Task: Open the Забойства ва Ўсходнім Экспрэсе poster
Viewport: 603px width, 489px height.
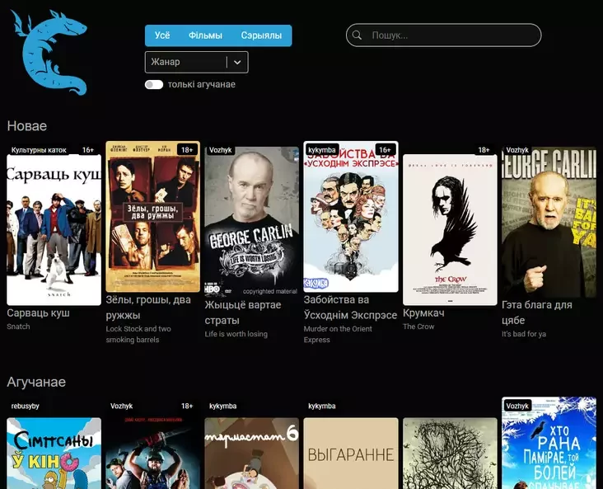Action: coord(351,217)
